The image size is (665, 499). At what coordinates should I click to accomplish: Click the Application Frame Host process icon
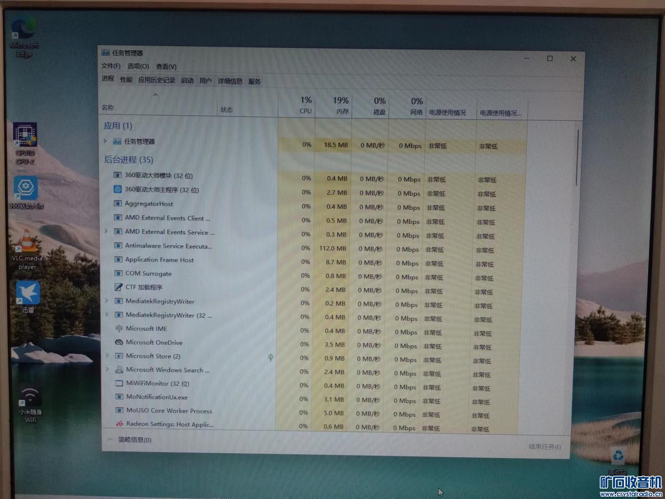118,260
